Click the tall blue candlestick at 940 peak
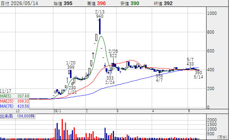229x140 pixels. click(100, 26)
